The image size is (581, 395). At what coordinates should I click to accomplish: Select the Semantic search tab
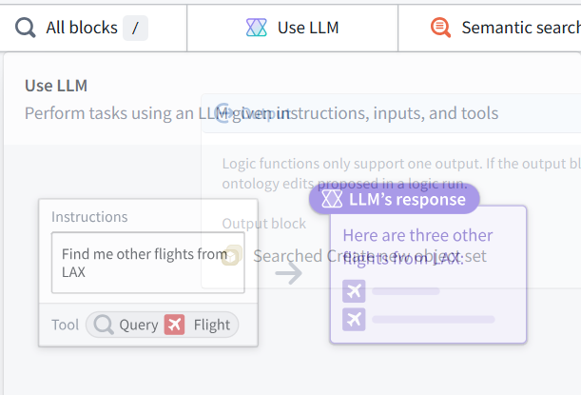[490, 28]
